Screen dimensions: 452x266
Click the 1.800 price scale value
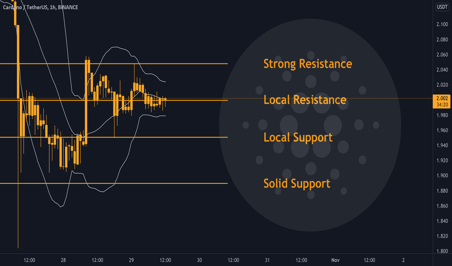tap(442, 251)
